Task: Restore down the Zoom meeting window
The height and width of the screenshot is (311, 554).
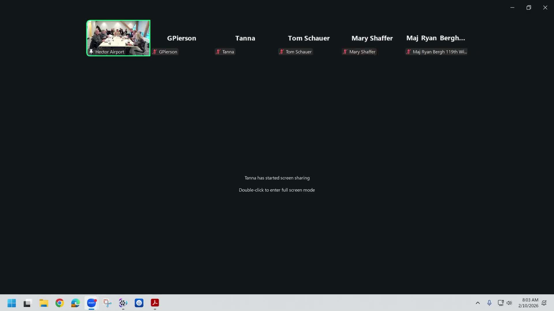Action: coord(529,8)
